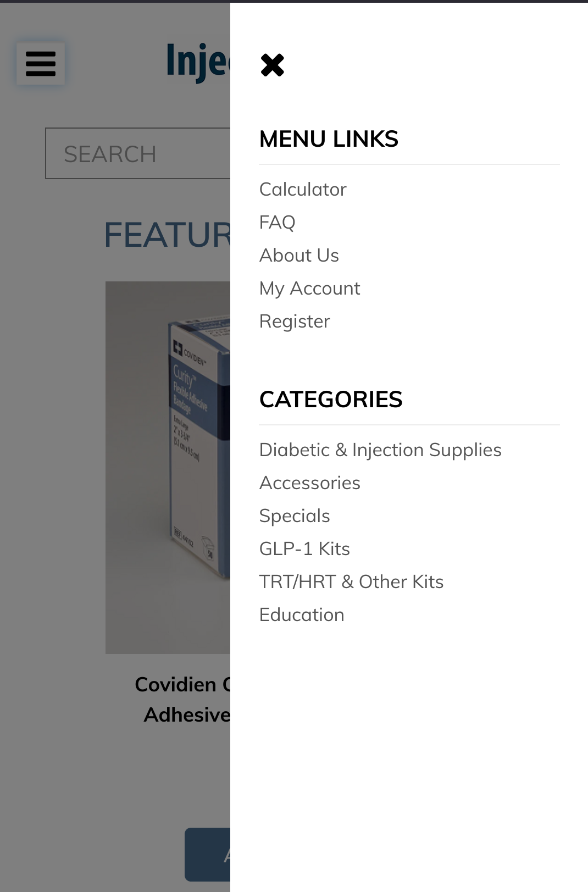This screenshot has height=892, width=588.
Task: Go to the FAQ page
Action: tap(277, 223)
